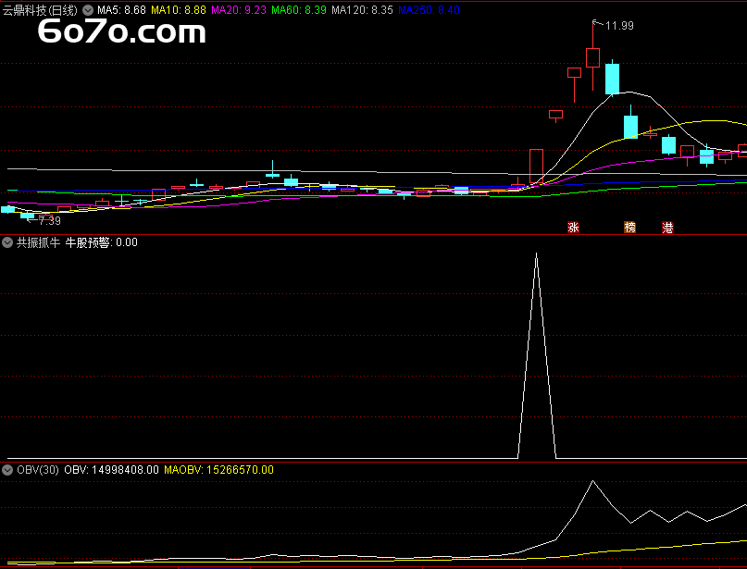Click the 牛股预警: 0.00 value
Image resolution: width=747 pixels, height=569 pixels.
[101, 242]
